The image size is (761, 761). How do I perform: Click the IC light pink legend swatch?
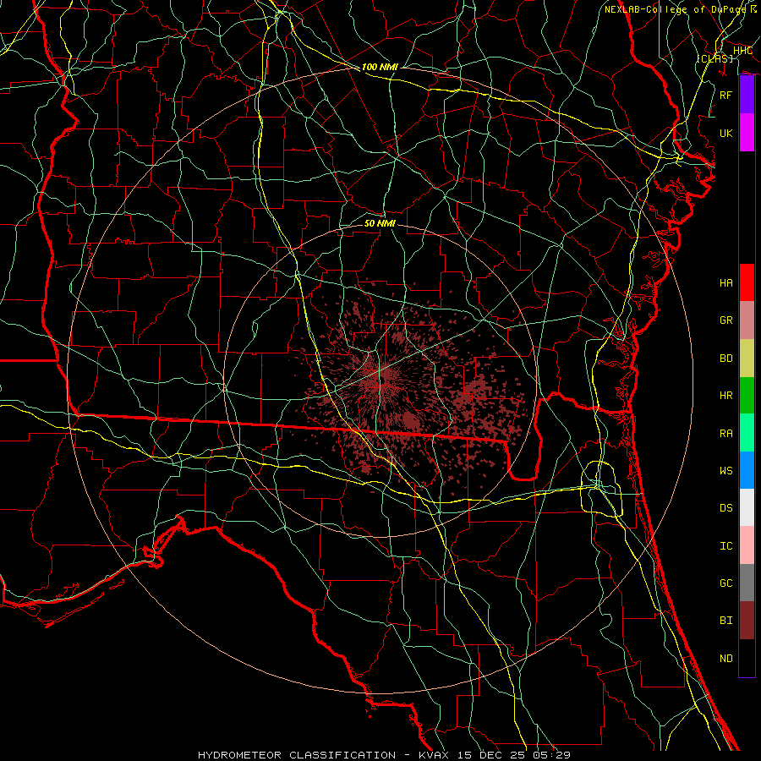click(747, 545)
